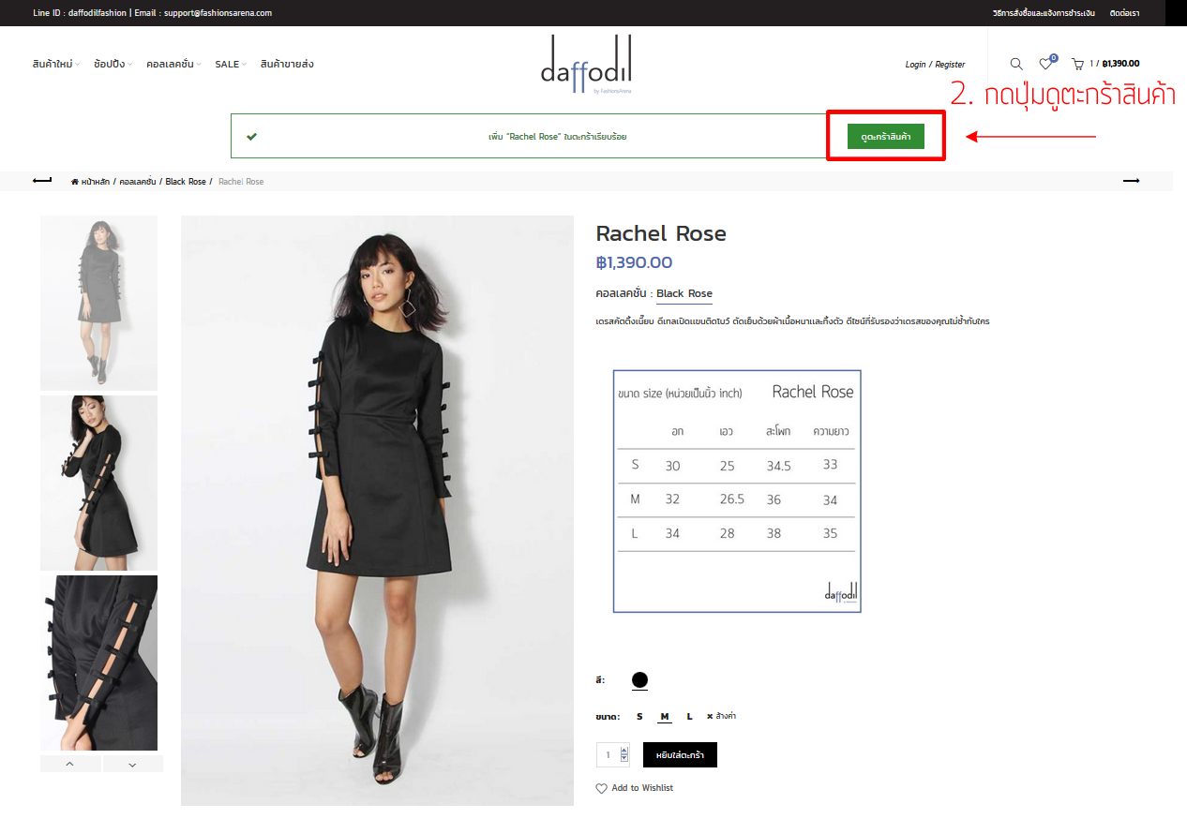1187x819 pixels.
Task: Go to previous product with left arrow
Action: coord(42,181)
